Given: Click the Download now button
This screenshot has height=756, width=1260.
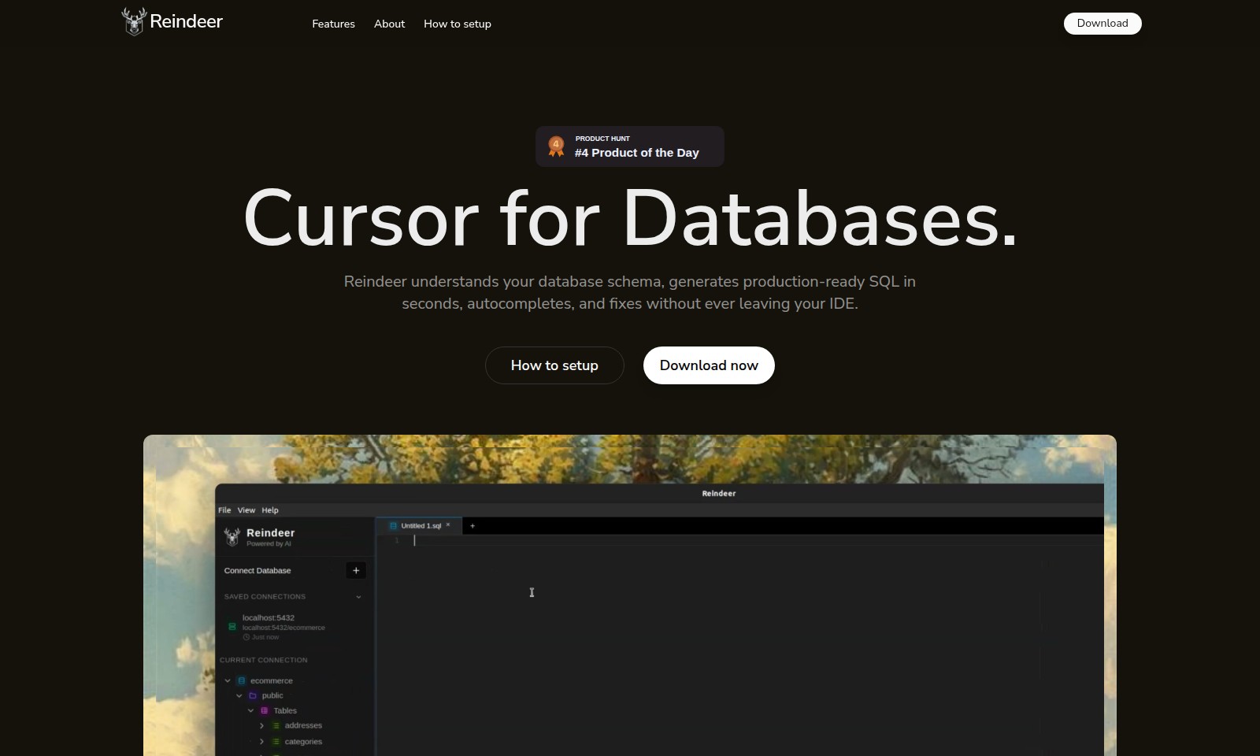Looking at the screenshot, I should click(709, 365).
